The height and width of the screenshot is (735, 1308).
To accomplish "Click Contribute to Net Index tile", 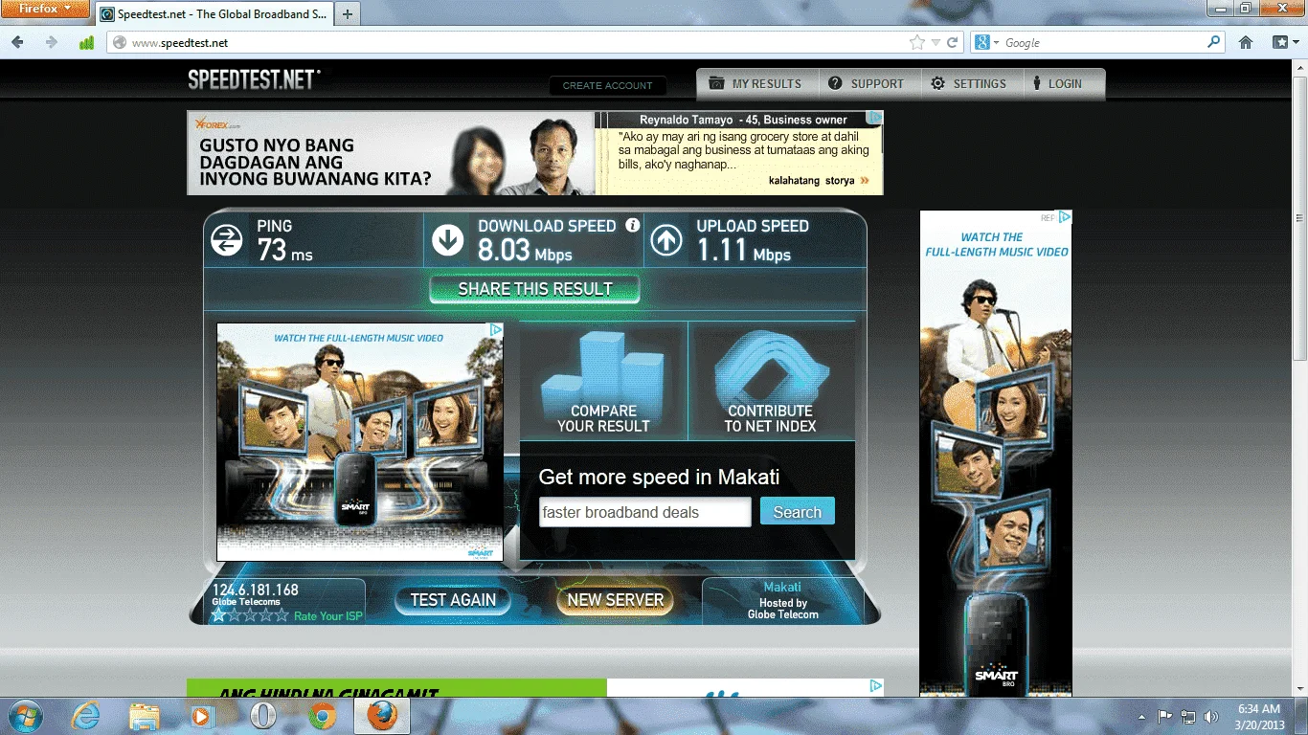I will coord(771,381).
